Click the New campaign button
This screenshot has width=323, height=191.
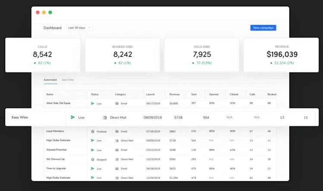(263, 28)
